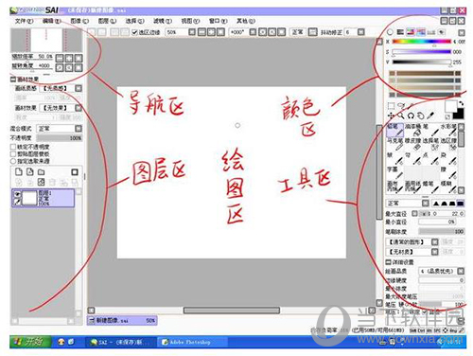Select the eyedropper tool

430,116
